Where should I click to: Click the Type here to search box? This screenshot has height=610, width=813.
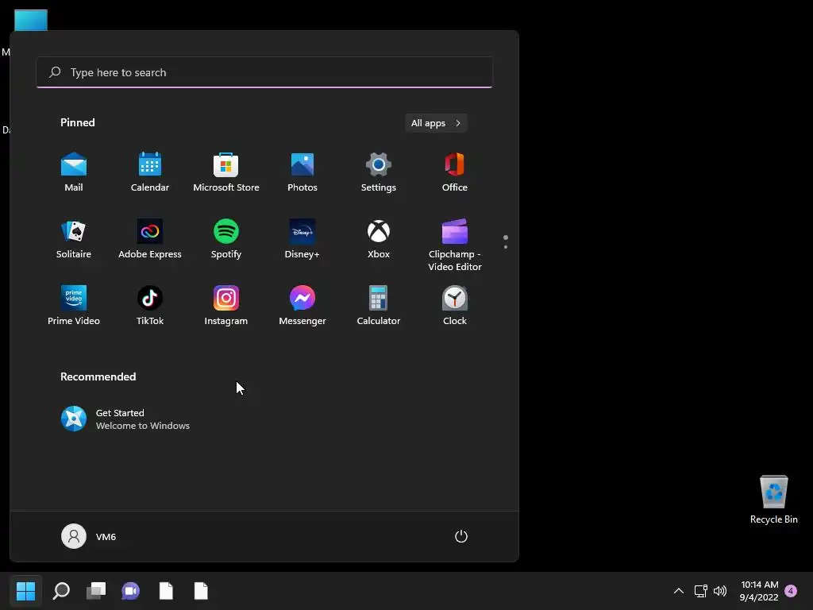(x=264, y=72)
